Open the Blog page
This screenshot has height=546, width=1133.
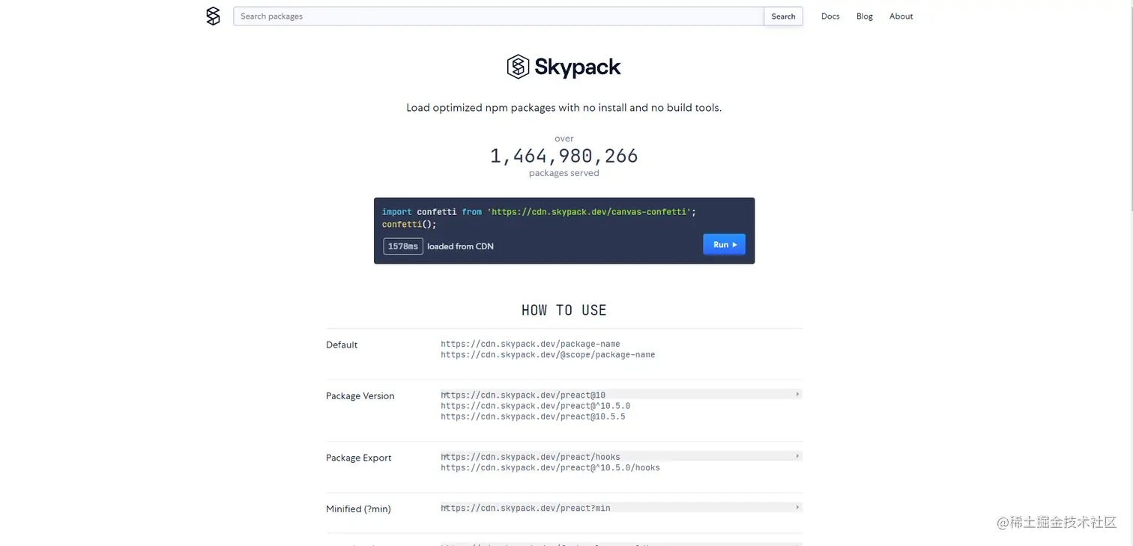(865, 16)
